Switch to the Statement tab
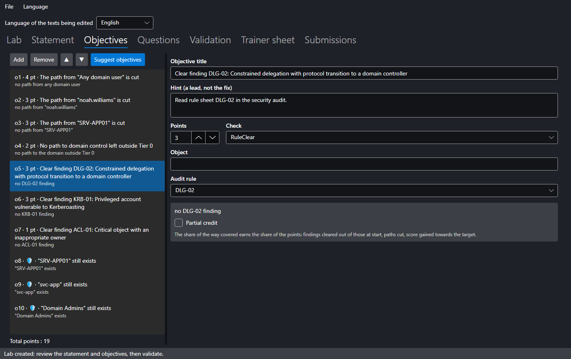 click(x=53, y=40)
